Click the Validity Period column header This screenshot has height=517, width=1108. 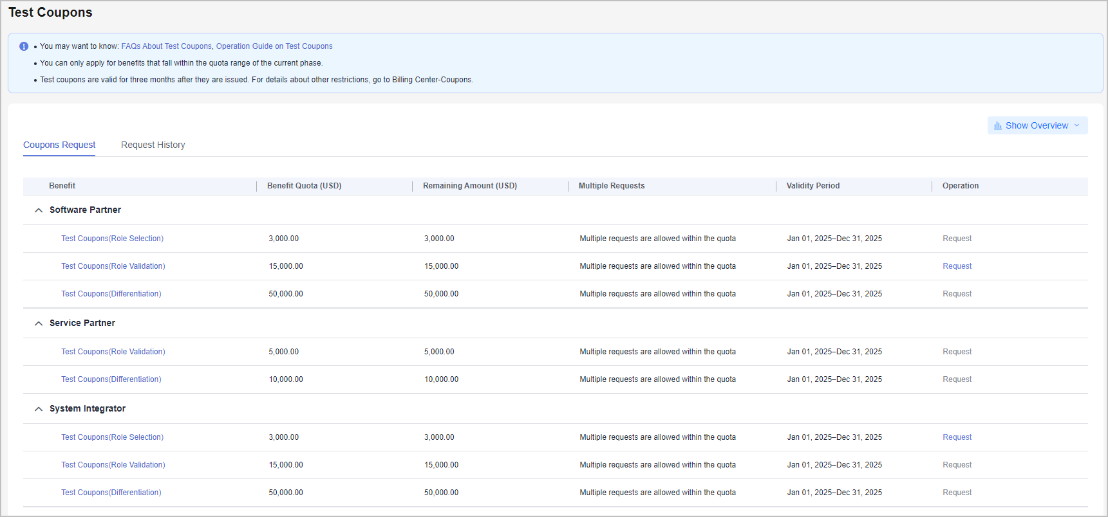point(812,186)
